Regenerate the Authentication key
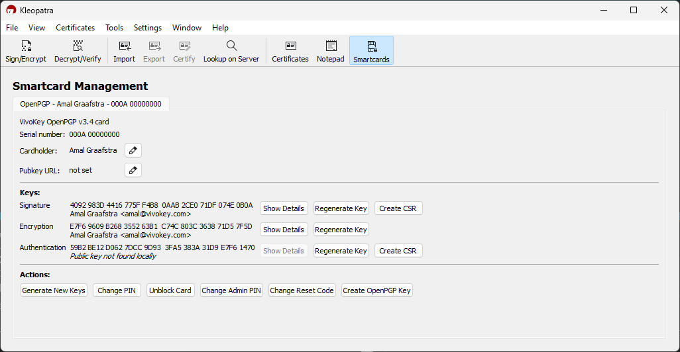The height and width of the screenshot is (352, 680). pos(341,251)
